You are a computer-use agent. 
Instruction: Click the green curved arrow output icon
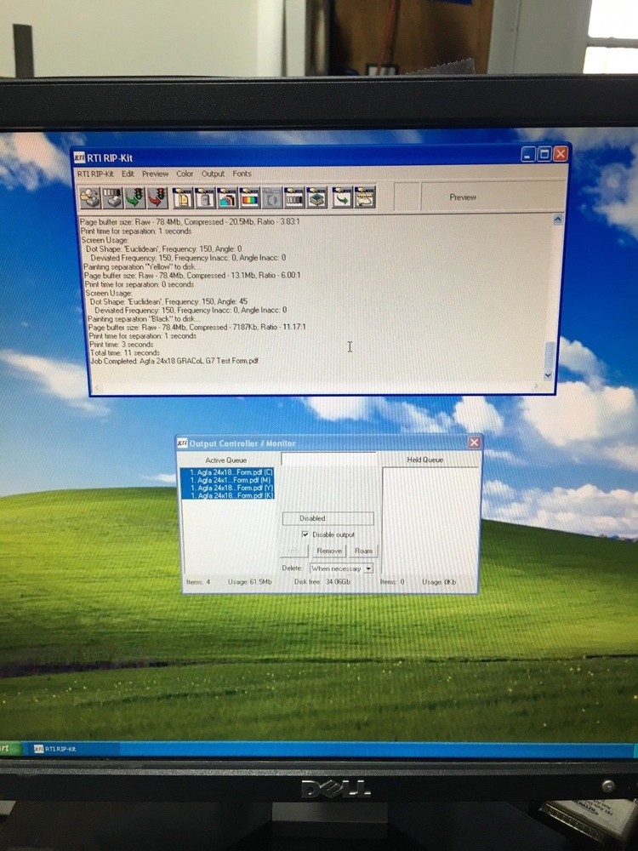pyautogui.click(x=342, y=198)
